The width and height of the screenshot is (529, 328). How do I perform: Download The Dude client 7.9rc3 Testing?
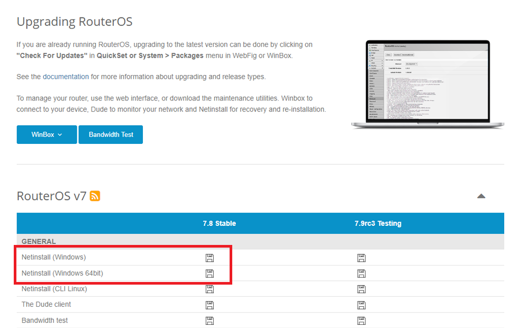pyautogui.click(x=361, y=305)
